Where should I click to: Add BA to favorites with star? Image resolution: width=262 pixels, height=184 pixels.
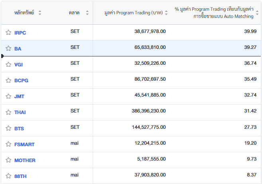point(8,48)
